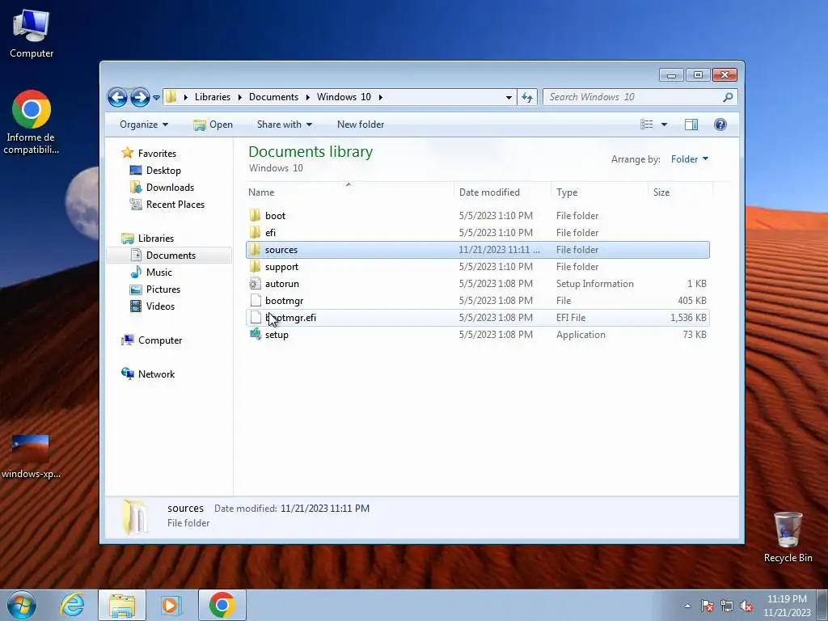Viewport: 828px width, 621px height.
Task: Open the recent pages dropdown arrow
Action: (156, 98)
